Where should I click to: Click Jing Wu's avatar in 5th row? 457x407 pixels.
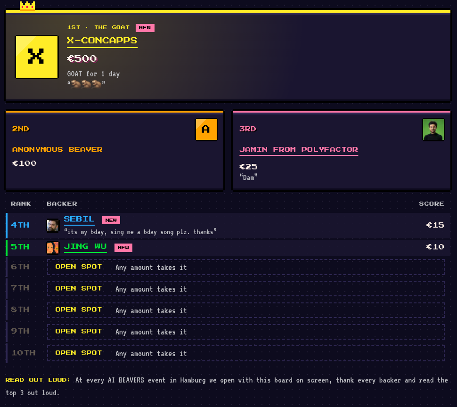pyautogui.click(x=53, y=248)
